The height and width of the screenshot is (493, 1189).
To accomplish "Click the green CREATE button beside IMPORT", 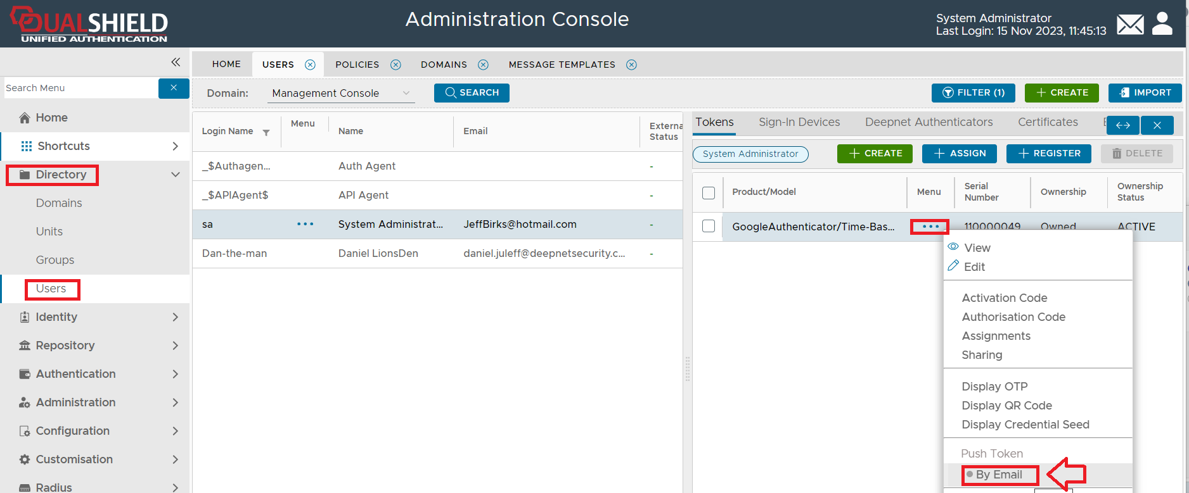I will [1062, 92].
